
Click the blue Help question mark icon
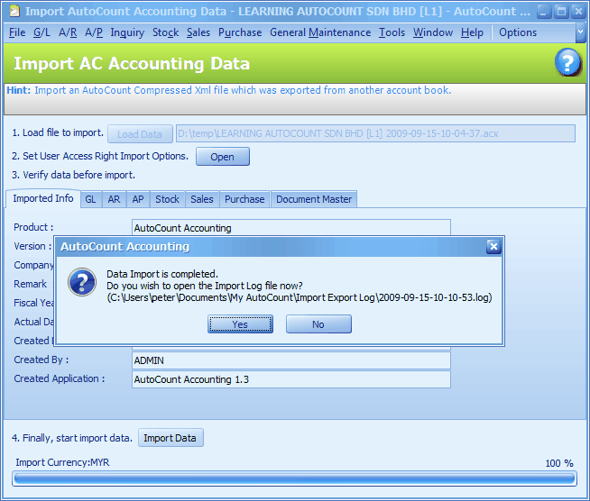[567, 62]
